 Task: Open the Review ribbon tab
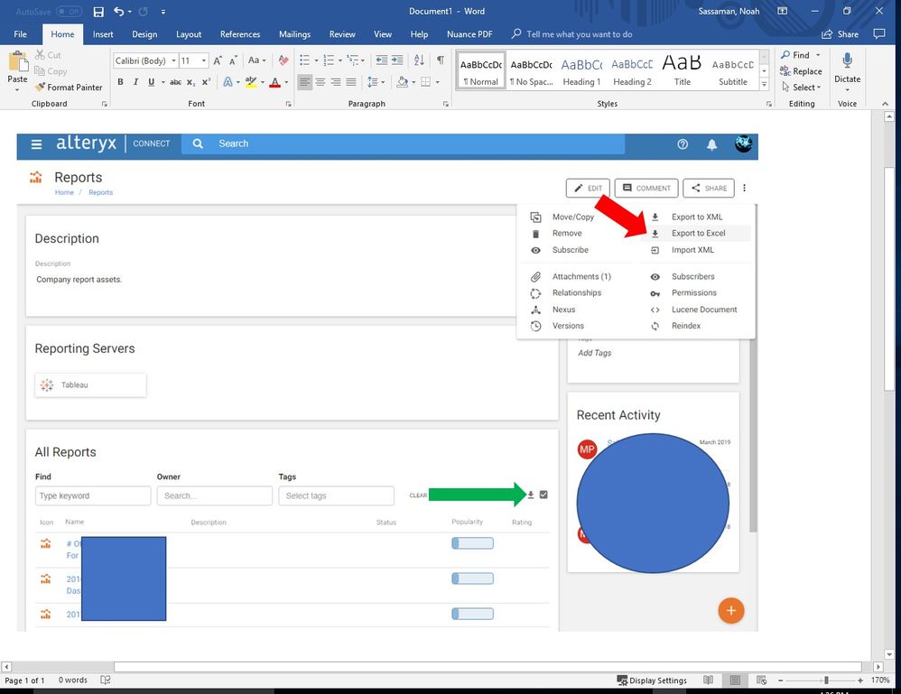[x=342, y=34]
